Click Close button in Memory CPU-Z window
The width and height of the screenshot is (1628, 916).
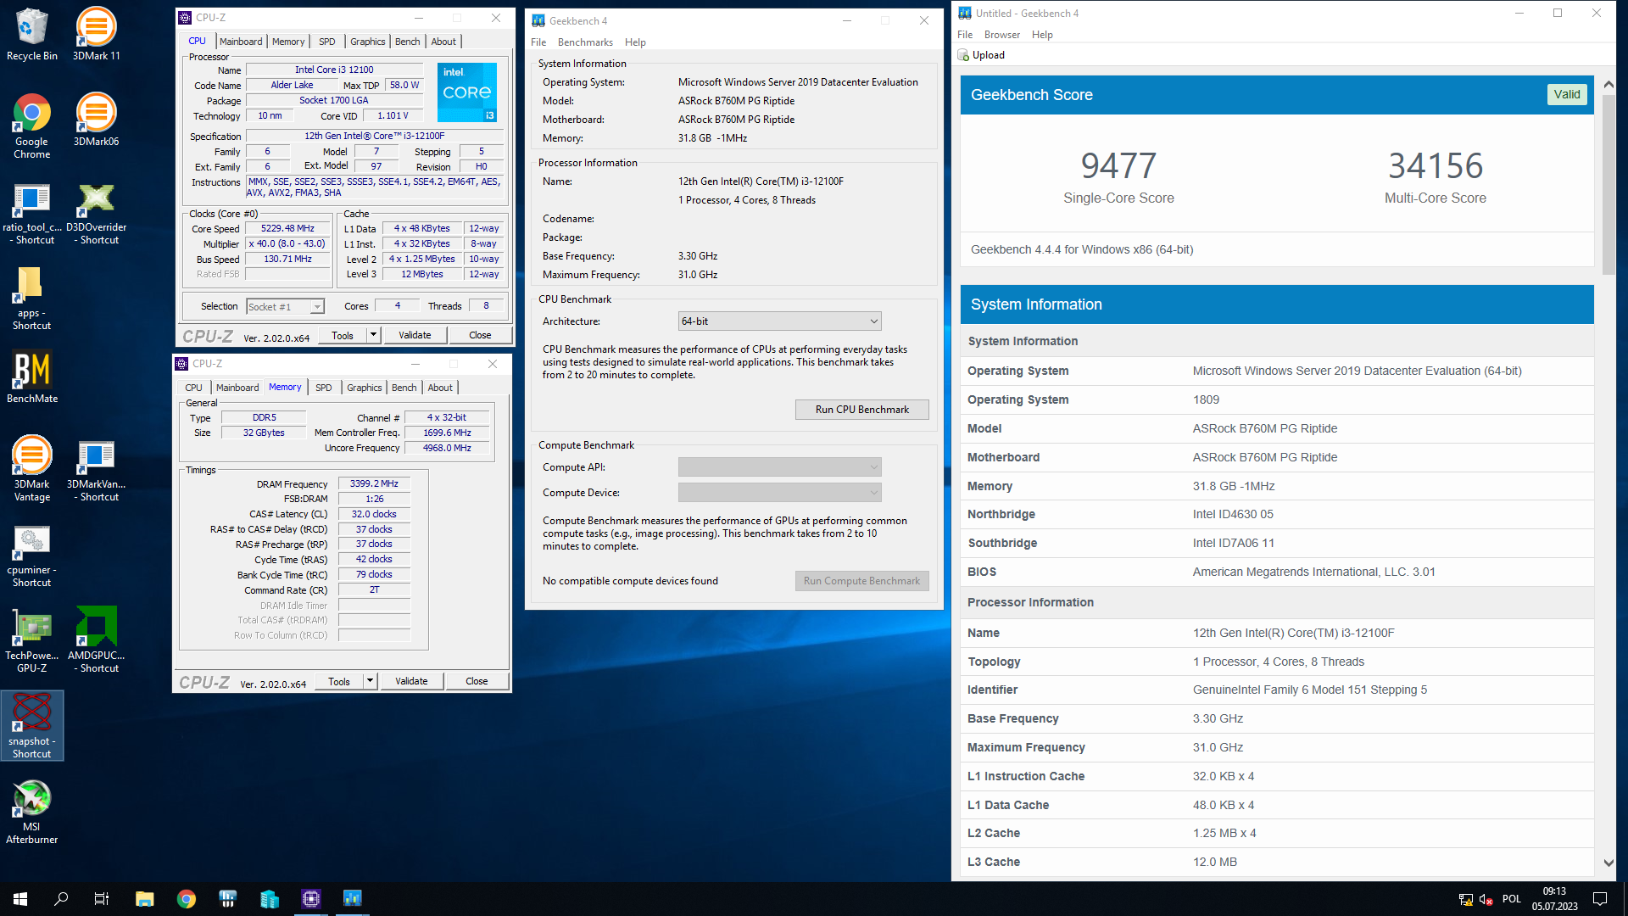pos(477,681)
